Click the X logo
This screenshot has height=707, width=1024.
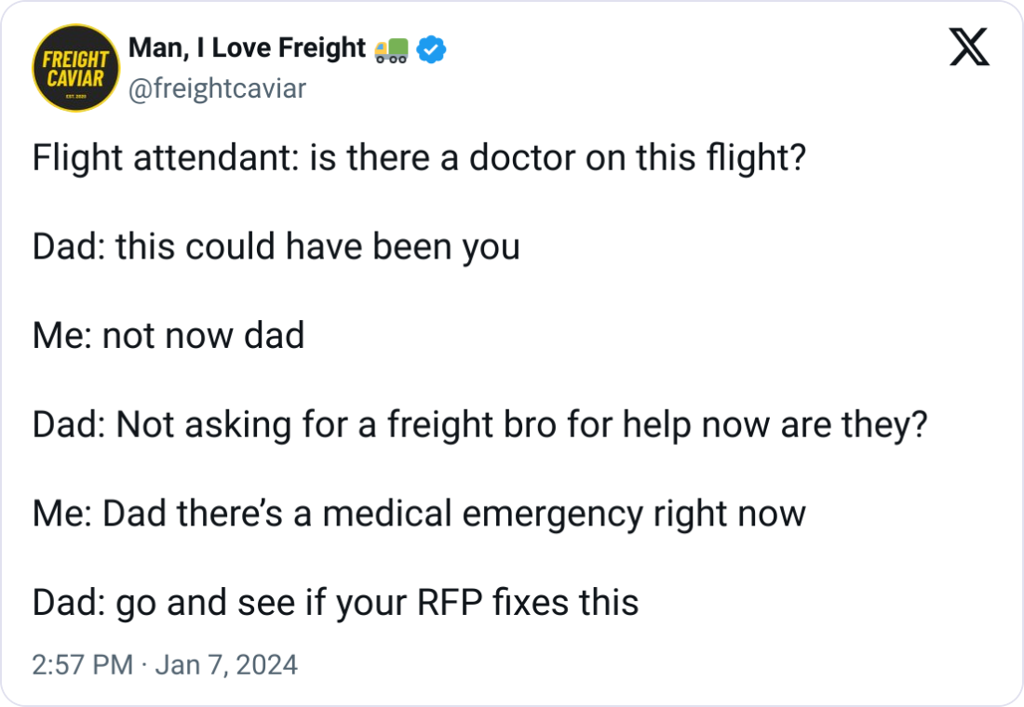pyautogui.click(x=969, y=47)
